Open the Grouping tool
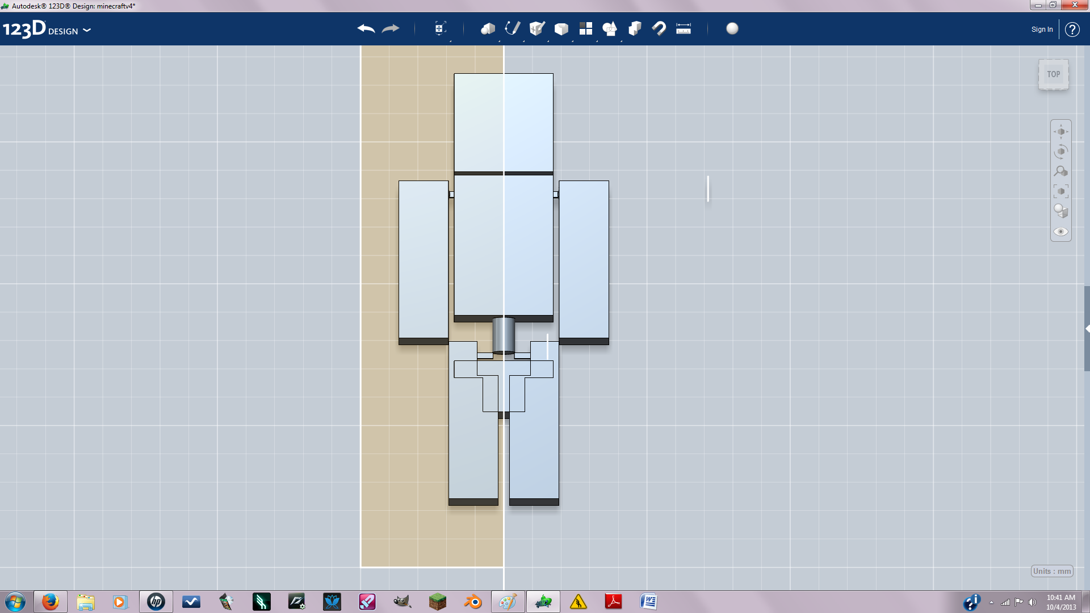 [x=610, y=28]
